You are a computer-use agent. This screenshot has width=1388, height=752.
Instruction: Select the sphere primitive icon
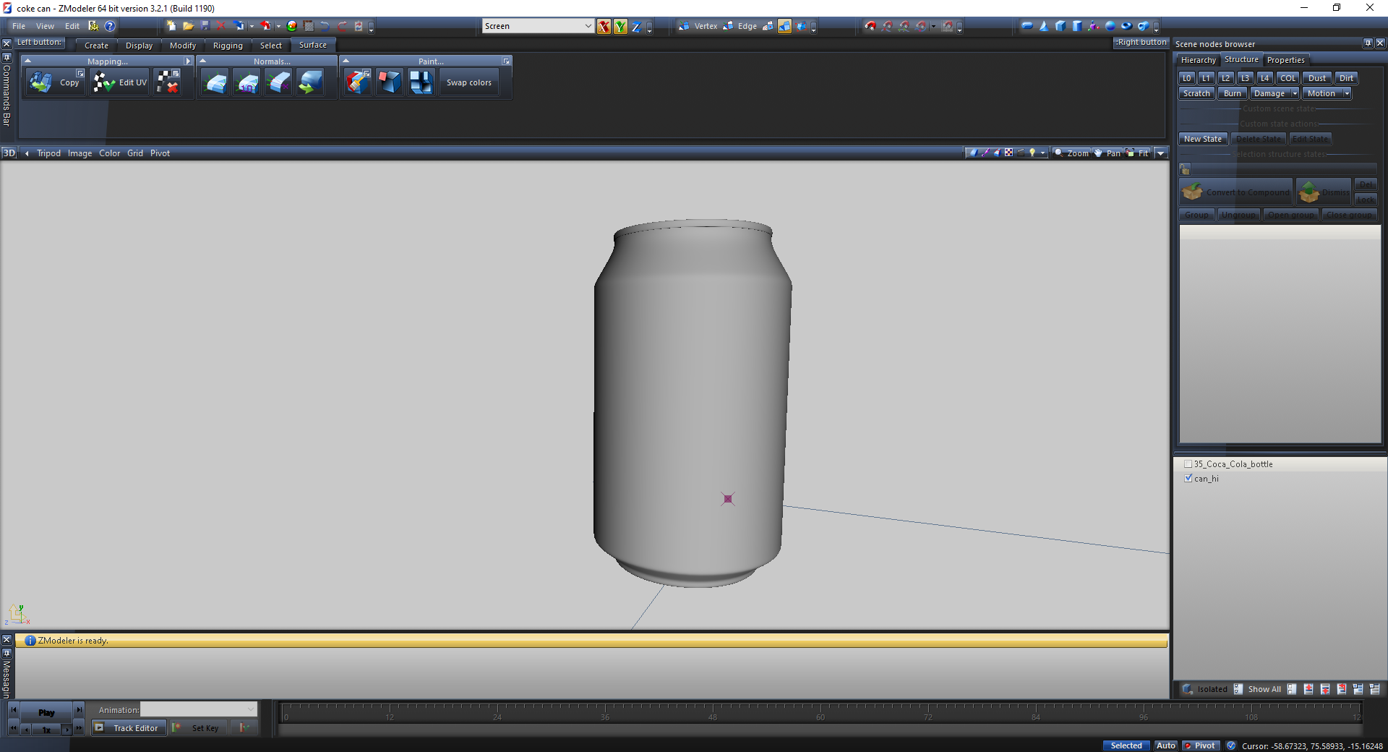(x=1110, y=26)
